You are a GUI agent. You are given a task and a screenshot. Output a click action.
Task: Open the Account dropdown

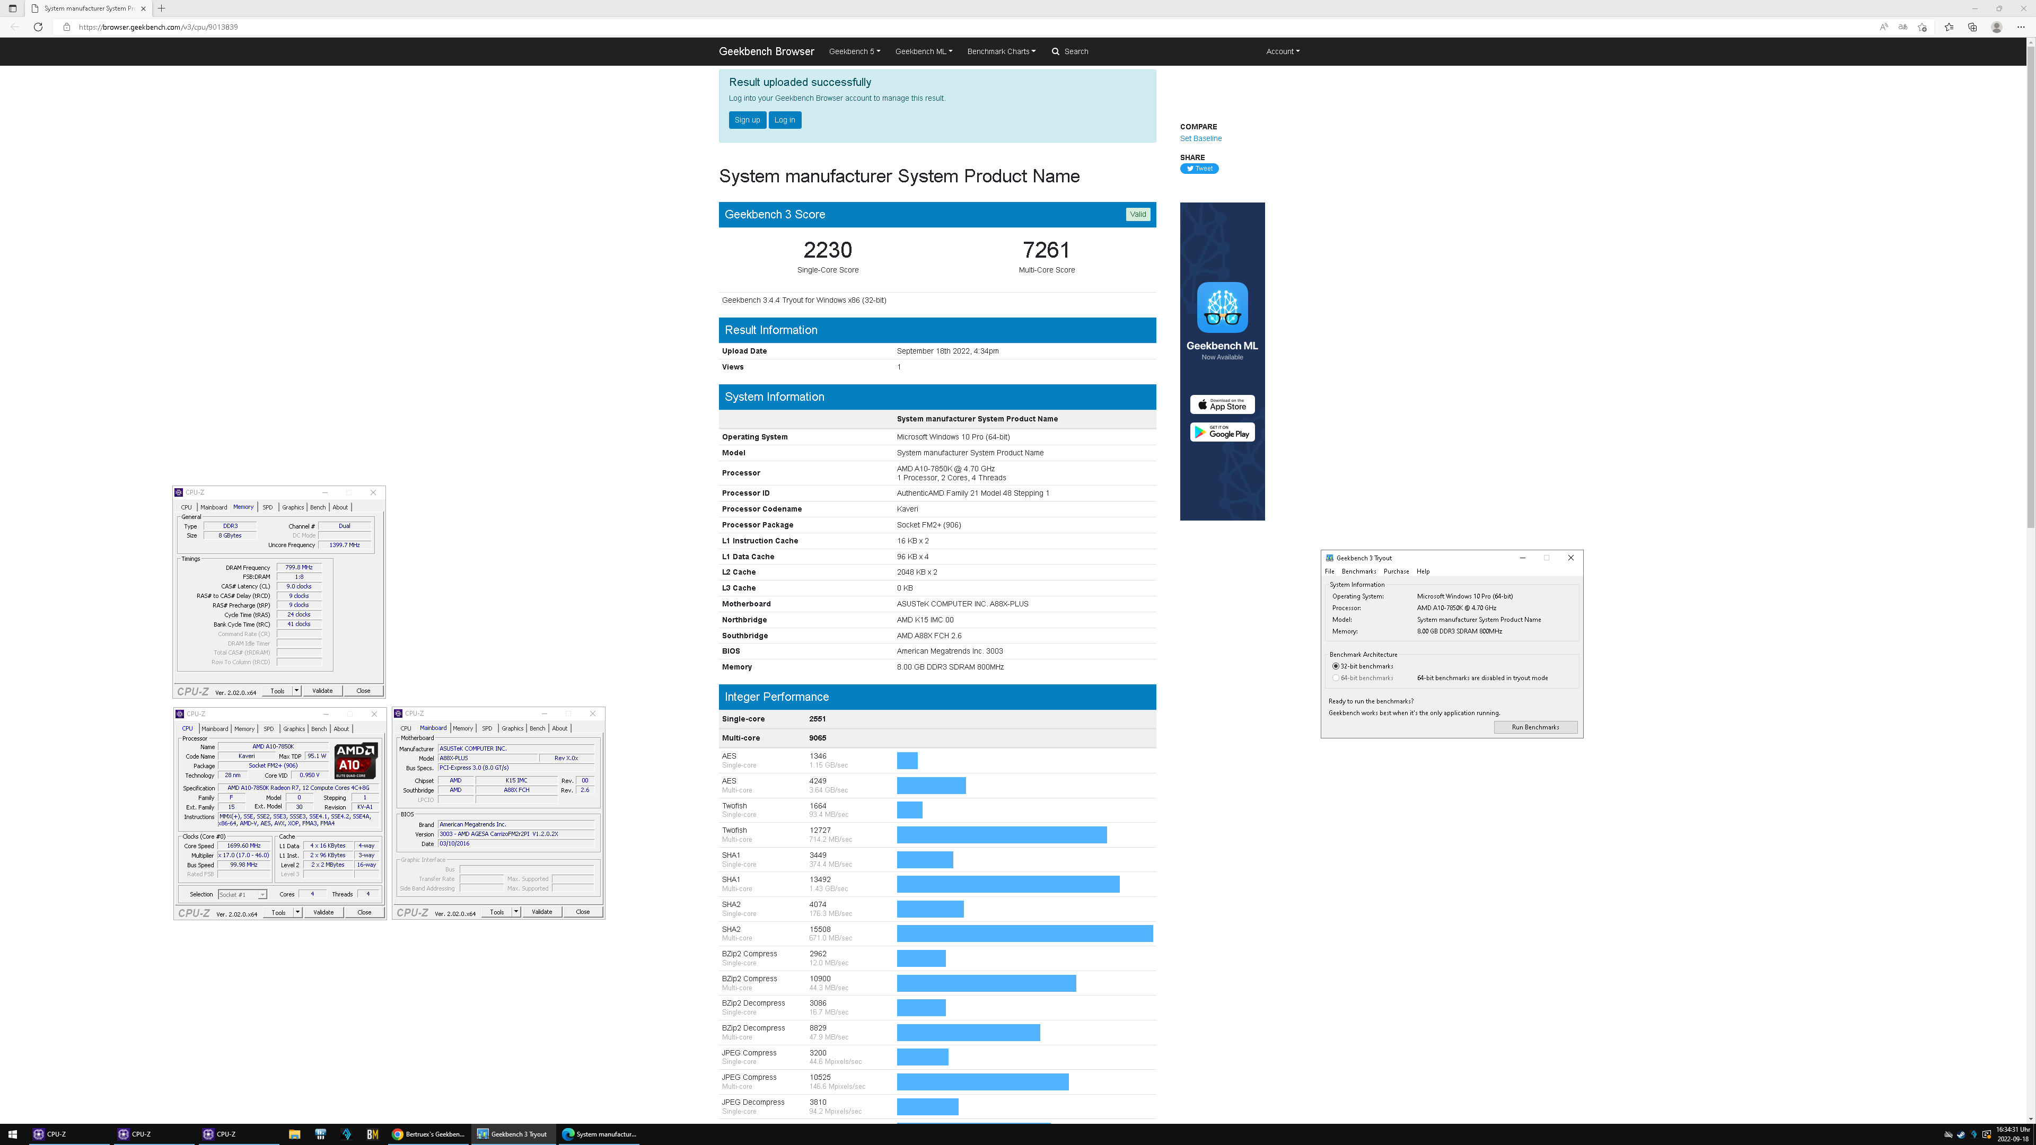(x=1282, y=51)
